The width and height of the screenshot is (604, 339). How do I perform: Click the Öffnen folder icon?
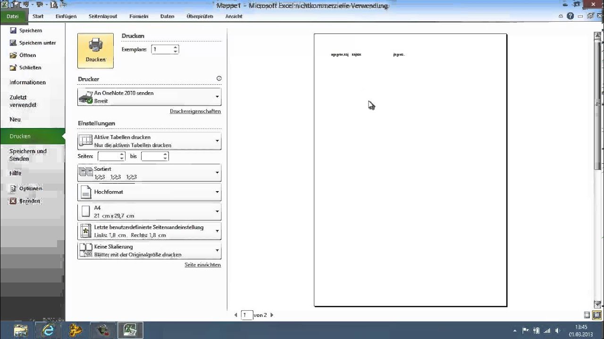(13, 55)
